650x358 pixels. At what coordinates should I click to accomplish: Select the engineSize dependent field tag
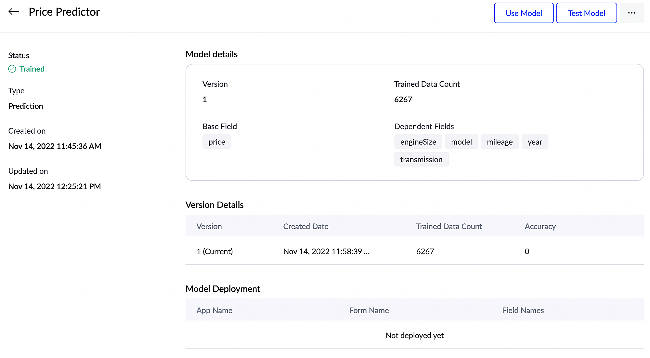[x=418, y=142]
